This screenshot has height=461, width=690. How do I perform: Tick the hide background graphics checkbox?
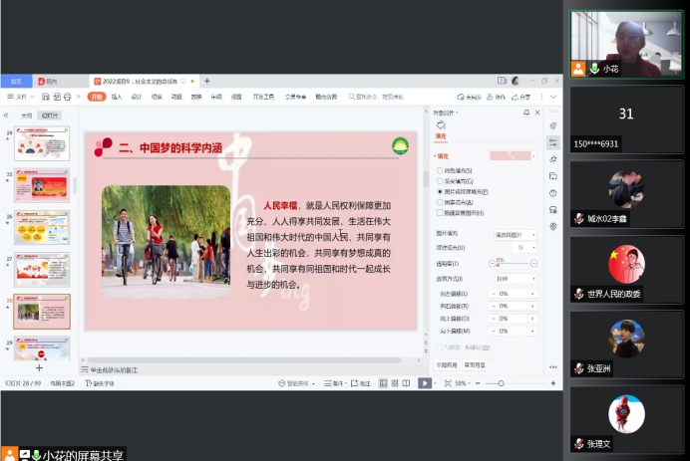click(x=441, y=212)
